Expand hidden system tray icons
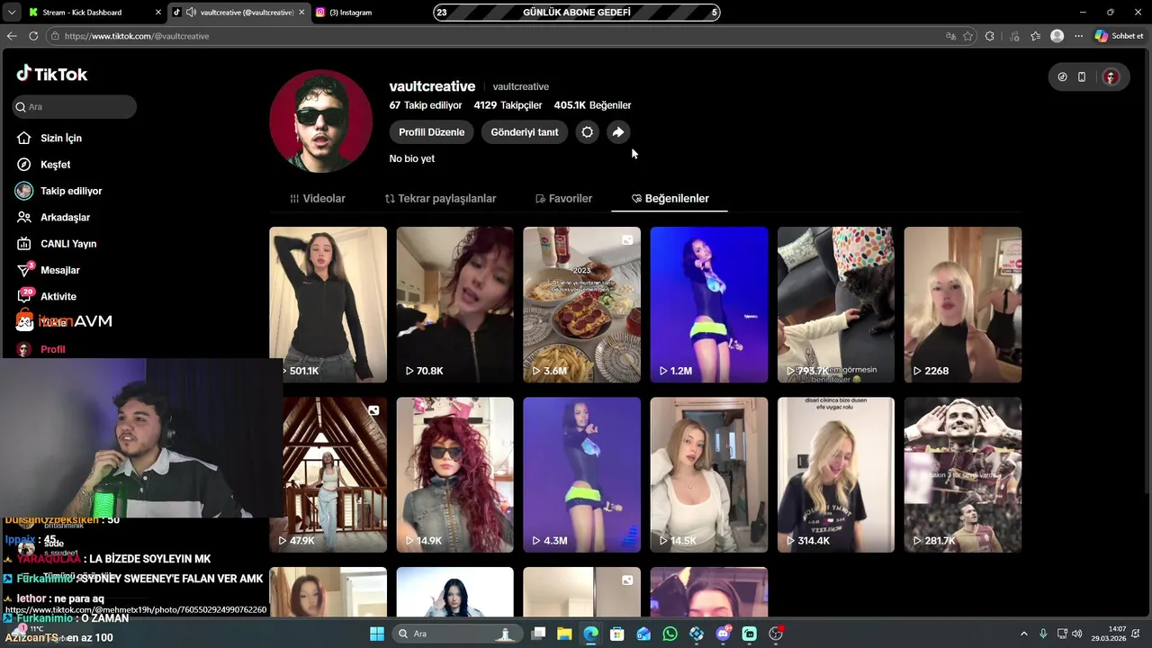This screenshot has height=648, width=1152. (1023, 634)
